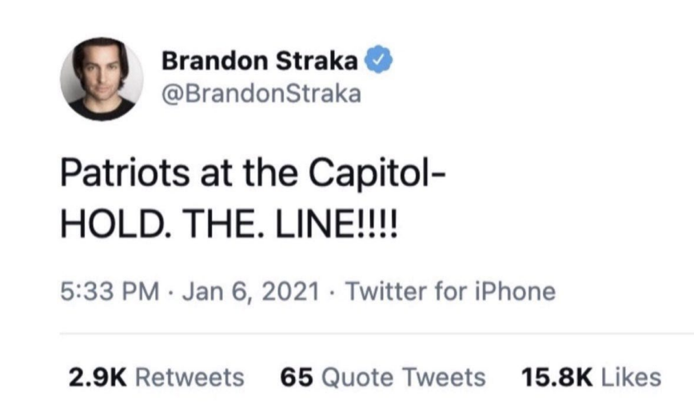Click the @BrandonStraka handle
The image size is (694, 412).
[261, 94]
